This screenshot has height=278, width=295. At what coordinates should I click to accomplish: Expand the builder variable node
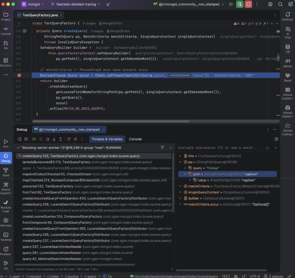coord(180,198)
